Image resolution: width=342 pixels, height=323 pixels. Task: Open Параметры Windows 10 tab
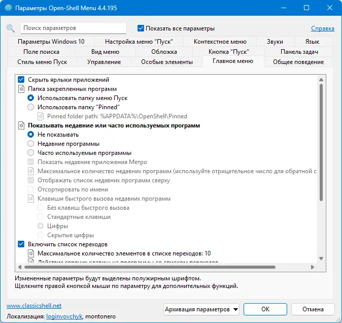point(51,42)
